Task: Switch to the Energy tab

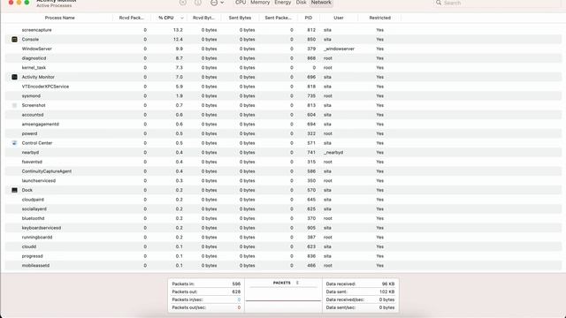Action: (x=283, y=3)
